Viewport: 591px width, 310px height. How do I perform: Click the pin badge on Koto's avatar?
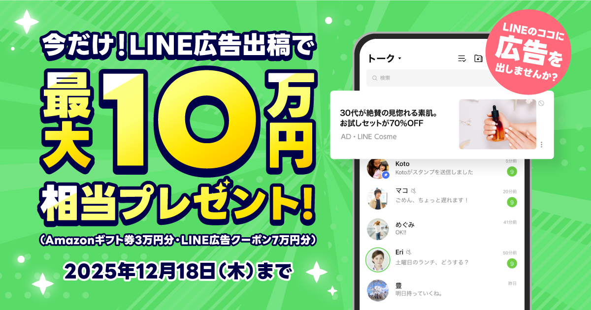pos(387,175)
